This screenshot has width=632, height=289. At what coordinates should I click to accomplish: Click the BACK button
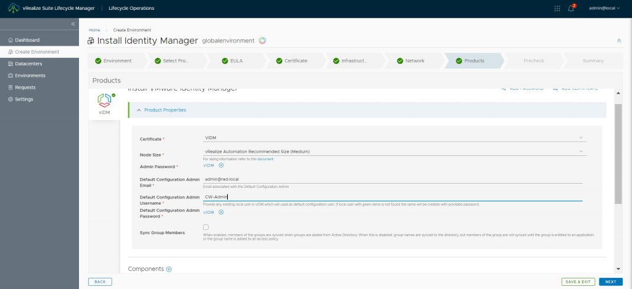point(100,282)
